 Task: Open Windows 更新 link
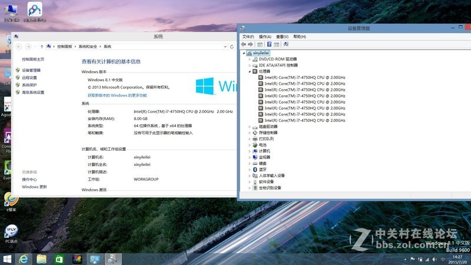tap(34, 187)
